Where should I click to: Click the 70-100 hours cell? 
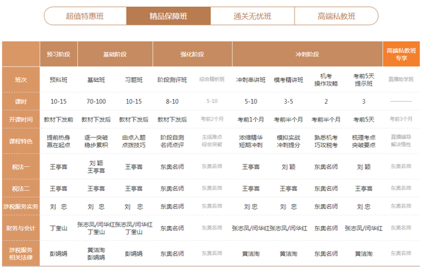[96, 101]
